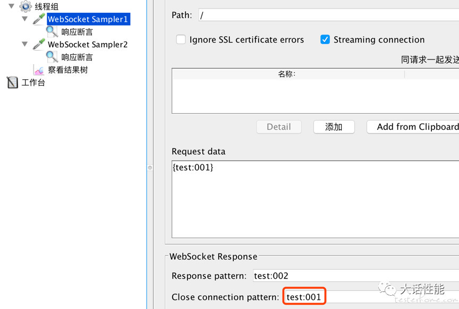Click the Close connection pattern field
The image size is (459, 309).
(x=371, y=297)
